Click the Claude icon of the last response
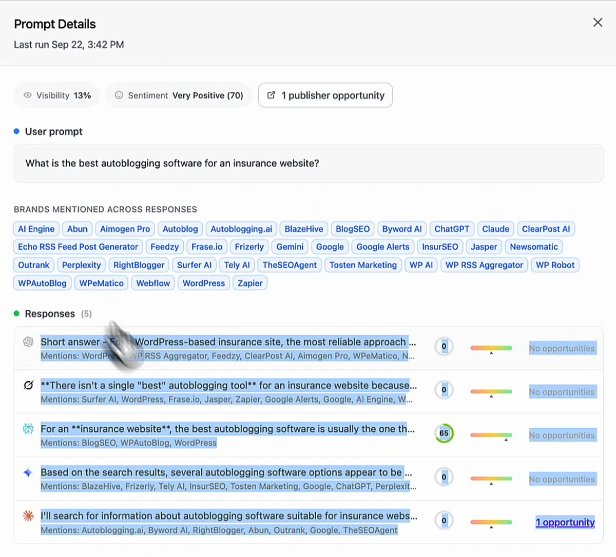The image size is (616, 557). 28,516
